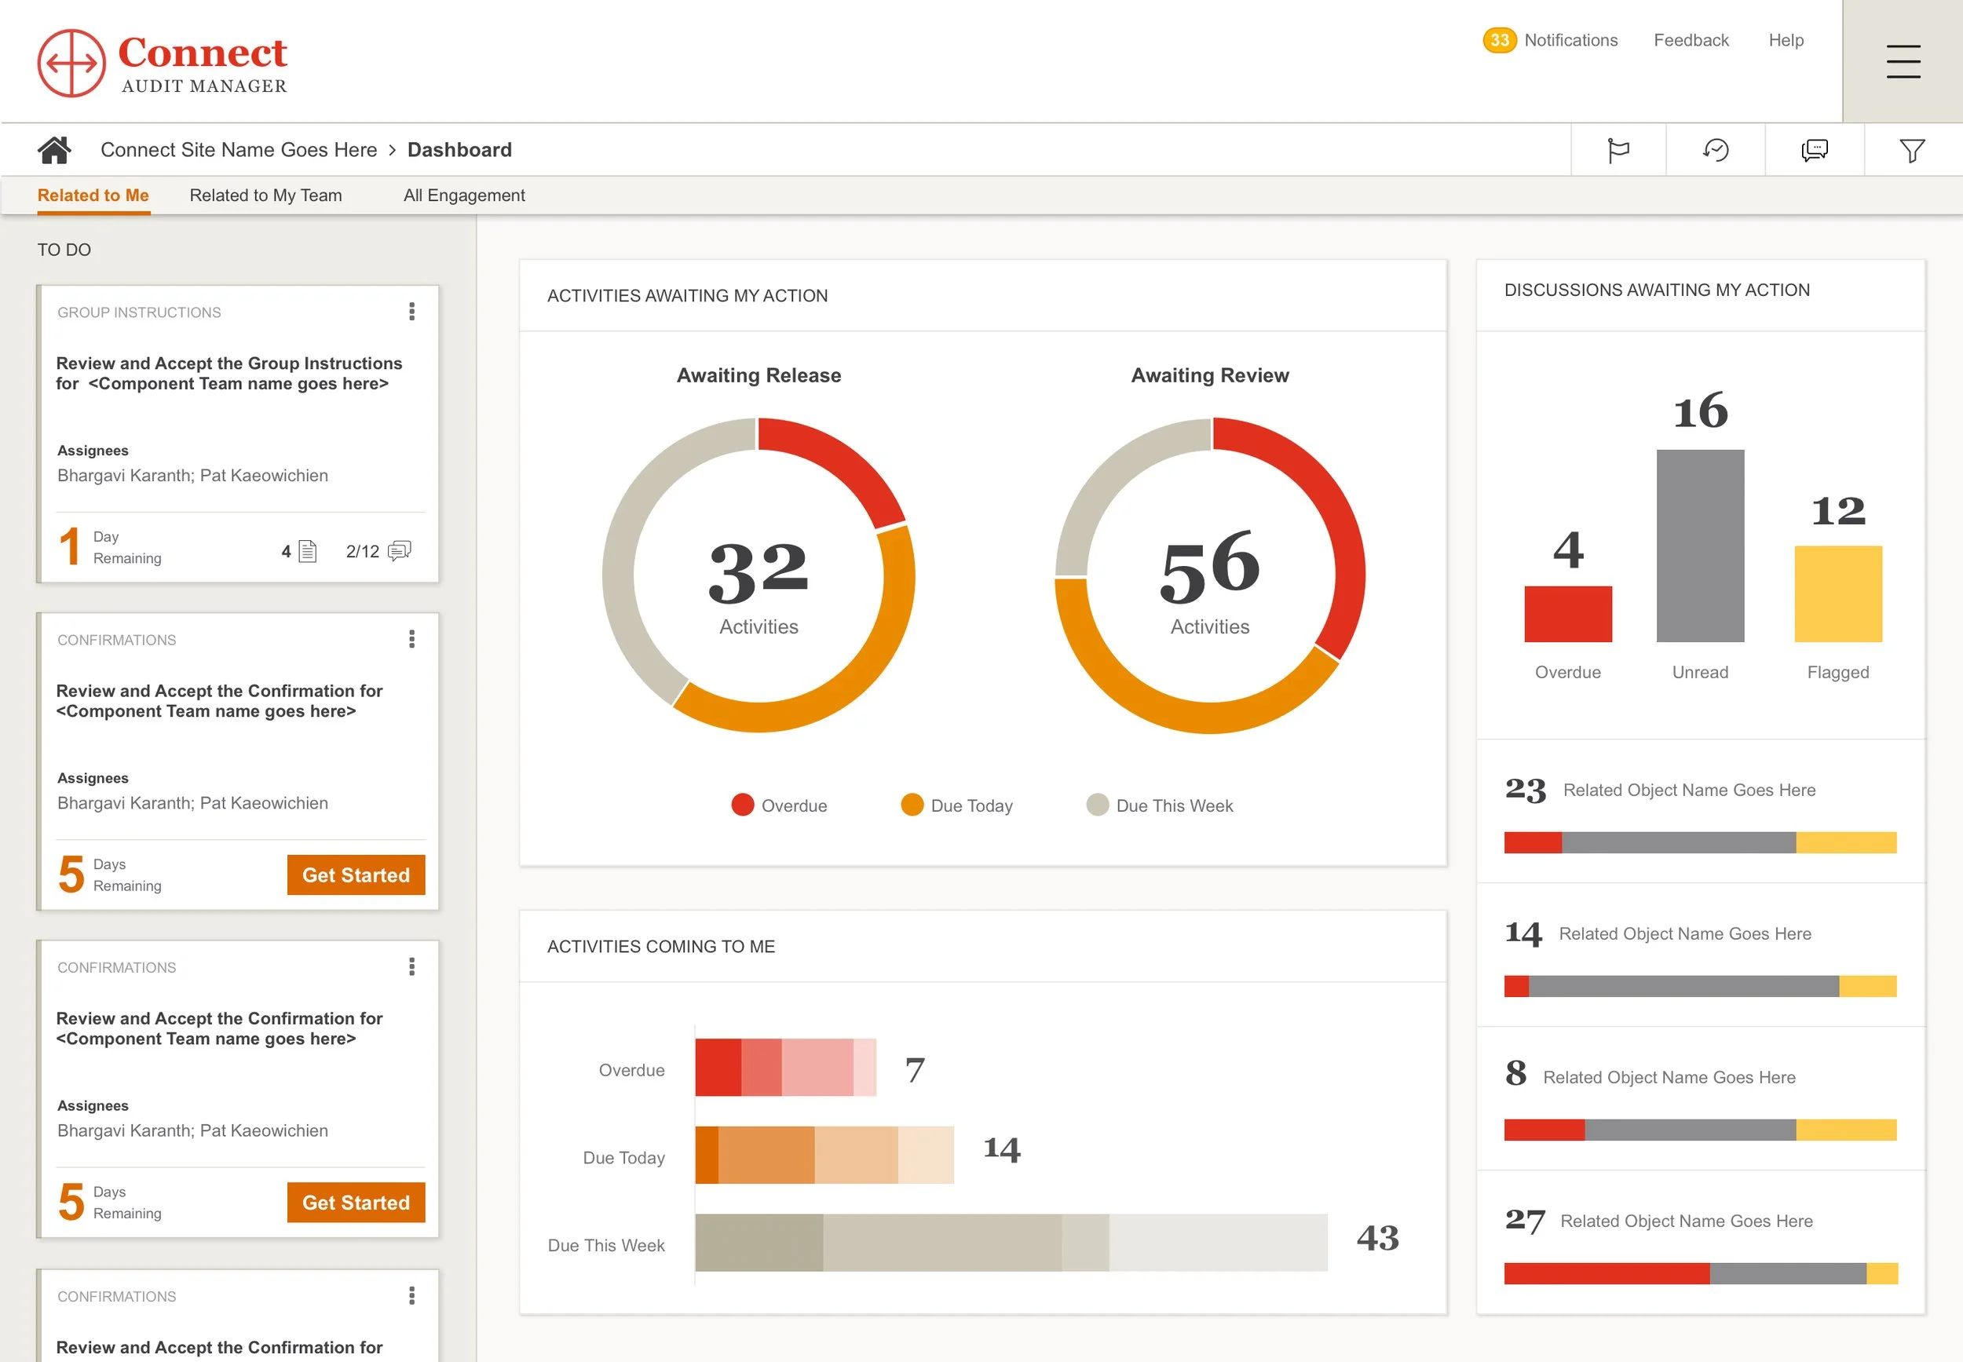Open kebab menu on second Confirmations card

click(412, 967)
